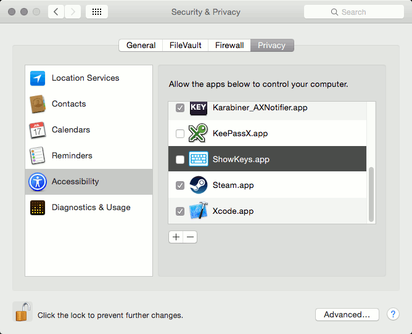Open the FileVault tab

point(185,46)
